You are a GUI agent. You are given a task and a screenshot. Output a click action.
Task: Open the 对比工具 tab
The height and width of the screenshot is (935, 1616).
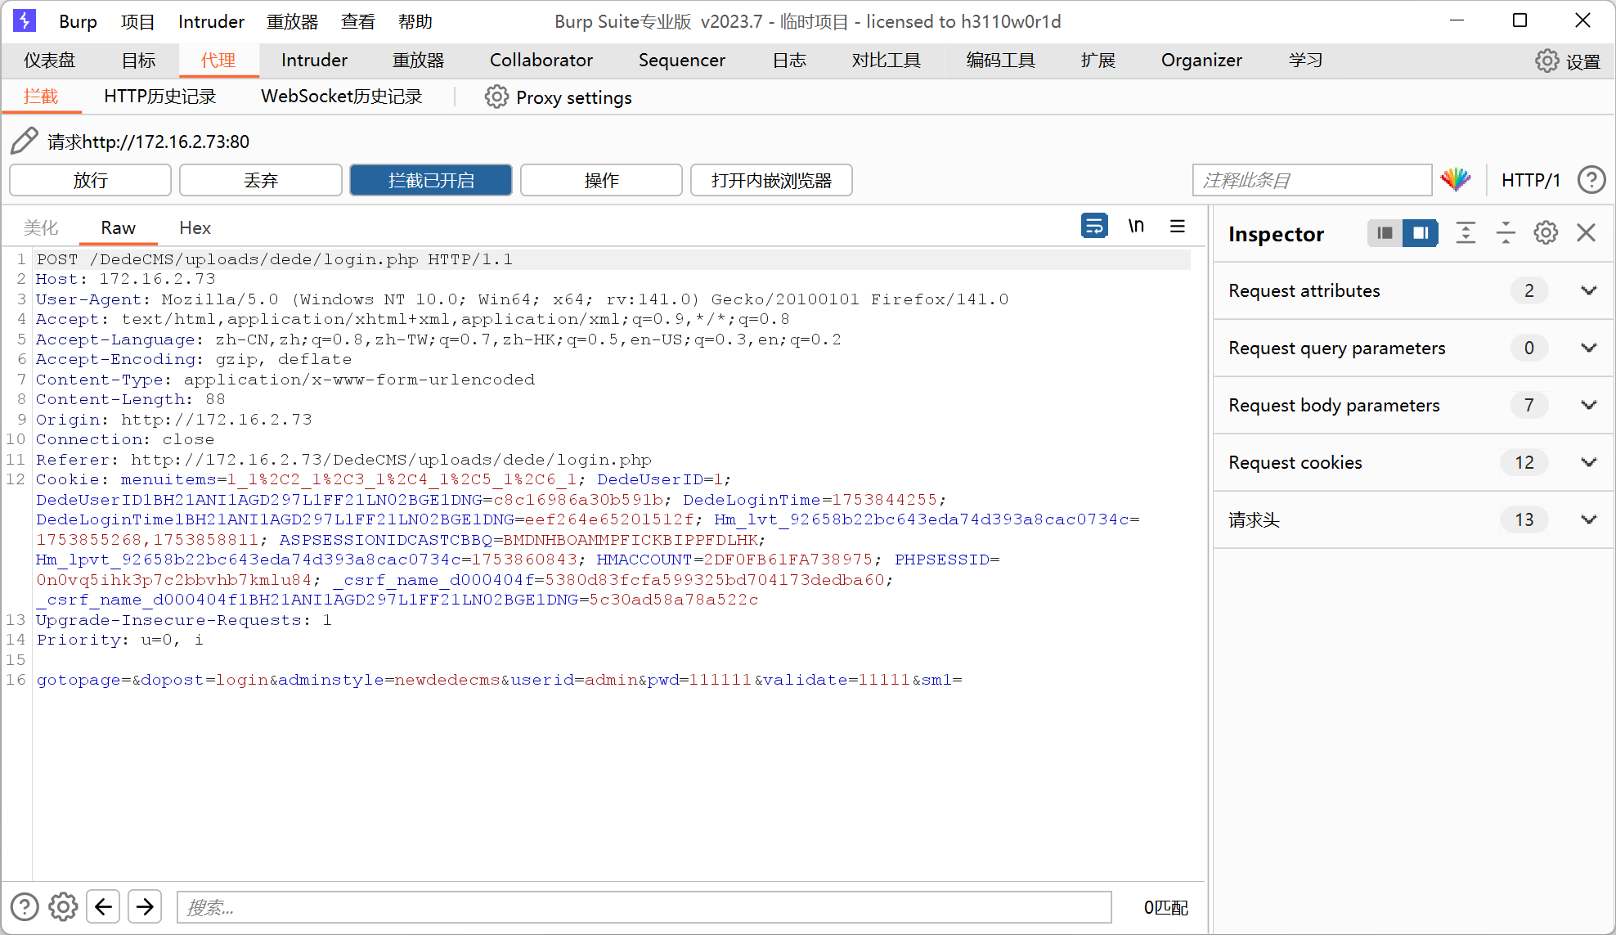coord(887,61)
